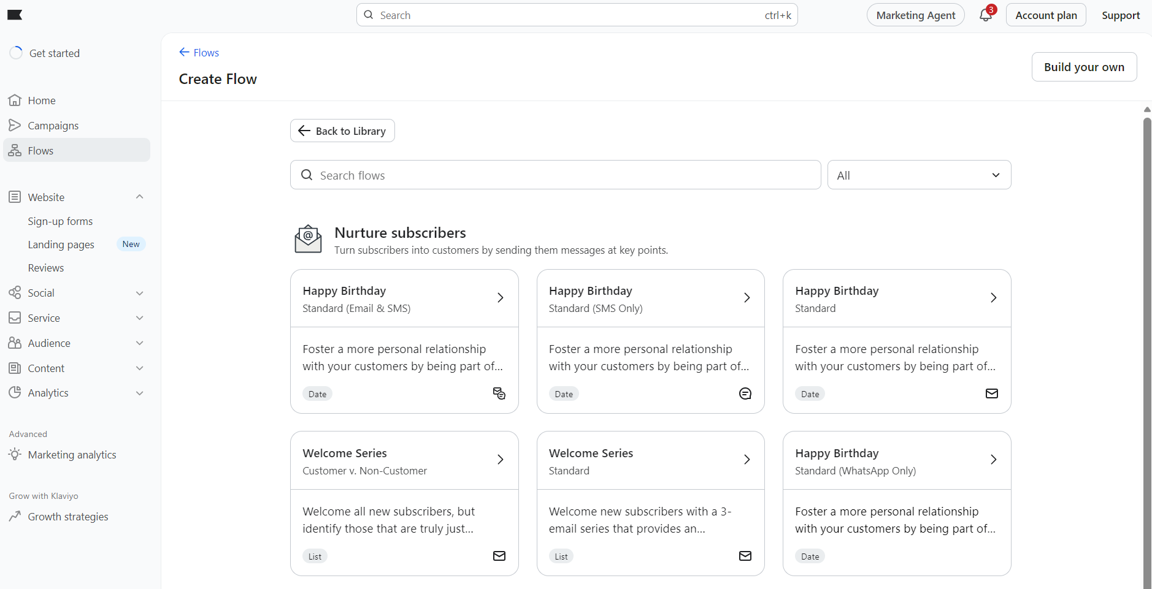Screen dimensions: 1152x589
Task: Open the All filter dropdown
Action: click(919, 175)
